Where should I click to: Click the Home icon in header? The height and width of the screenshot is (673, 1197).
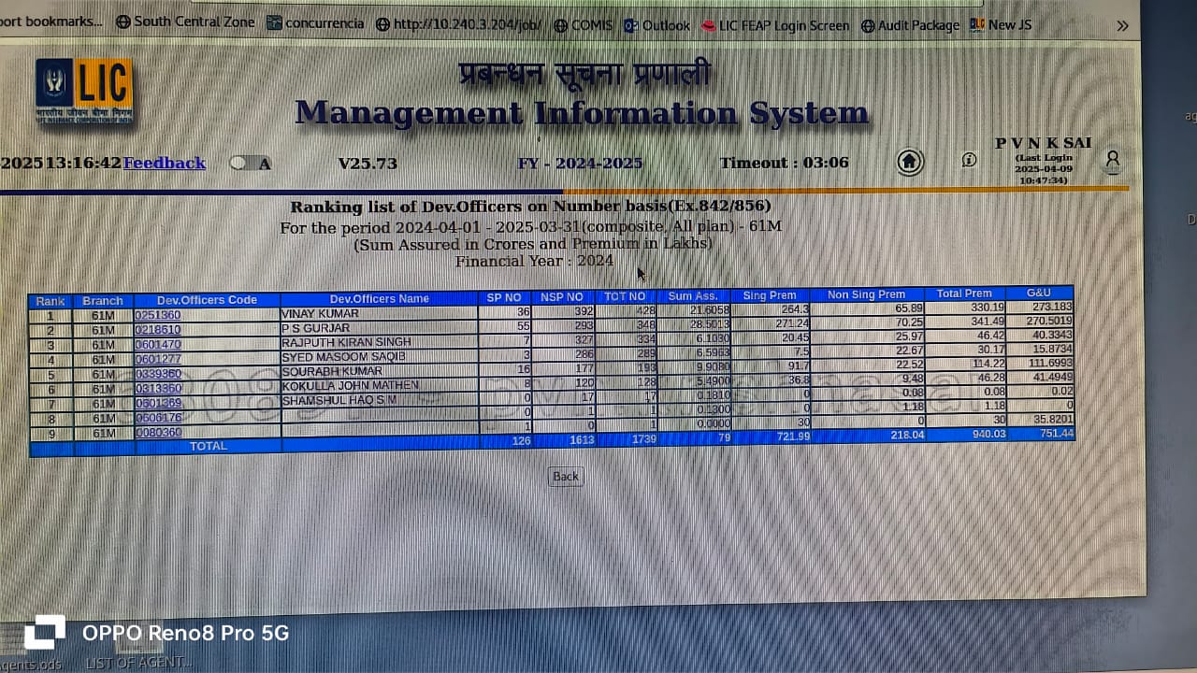909,162
